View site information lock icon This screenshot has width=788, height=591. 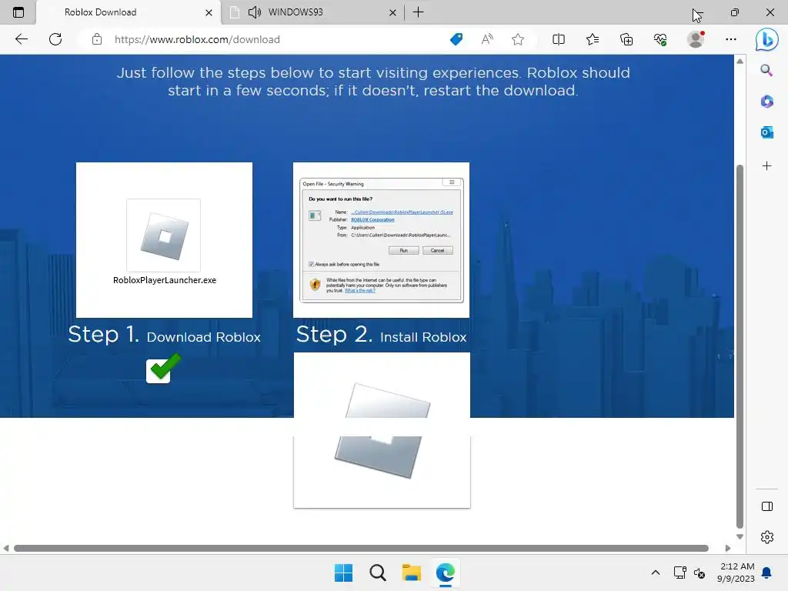(x=97, y=39)
